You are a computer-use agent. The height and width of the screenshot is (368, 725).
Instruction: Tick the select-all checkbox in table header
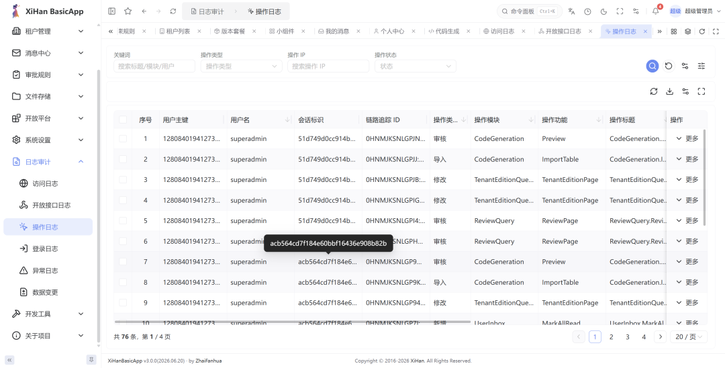click(x=123, y=120)
